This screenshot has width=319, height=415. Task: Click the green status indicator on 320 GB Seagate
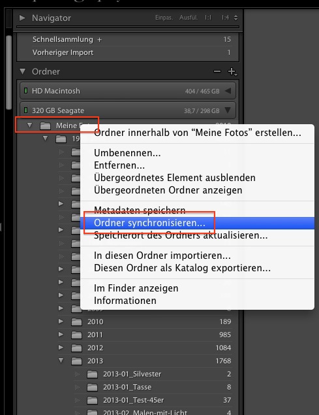[x=25, y=110]
